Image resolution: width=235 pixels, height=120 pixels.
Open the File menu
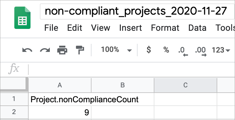tap(51, 28)
